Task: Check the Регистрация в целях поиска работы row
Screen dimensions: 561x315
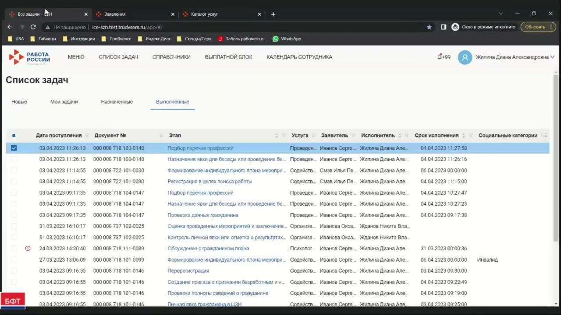Action: click(14, 182)
